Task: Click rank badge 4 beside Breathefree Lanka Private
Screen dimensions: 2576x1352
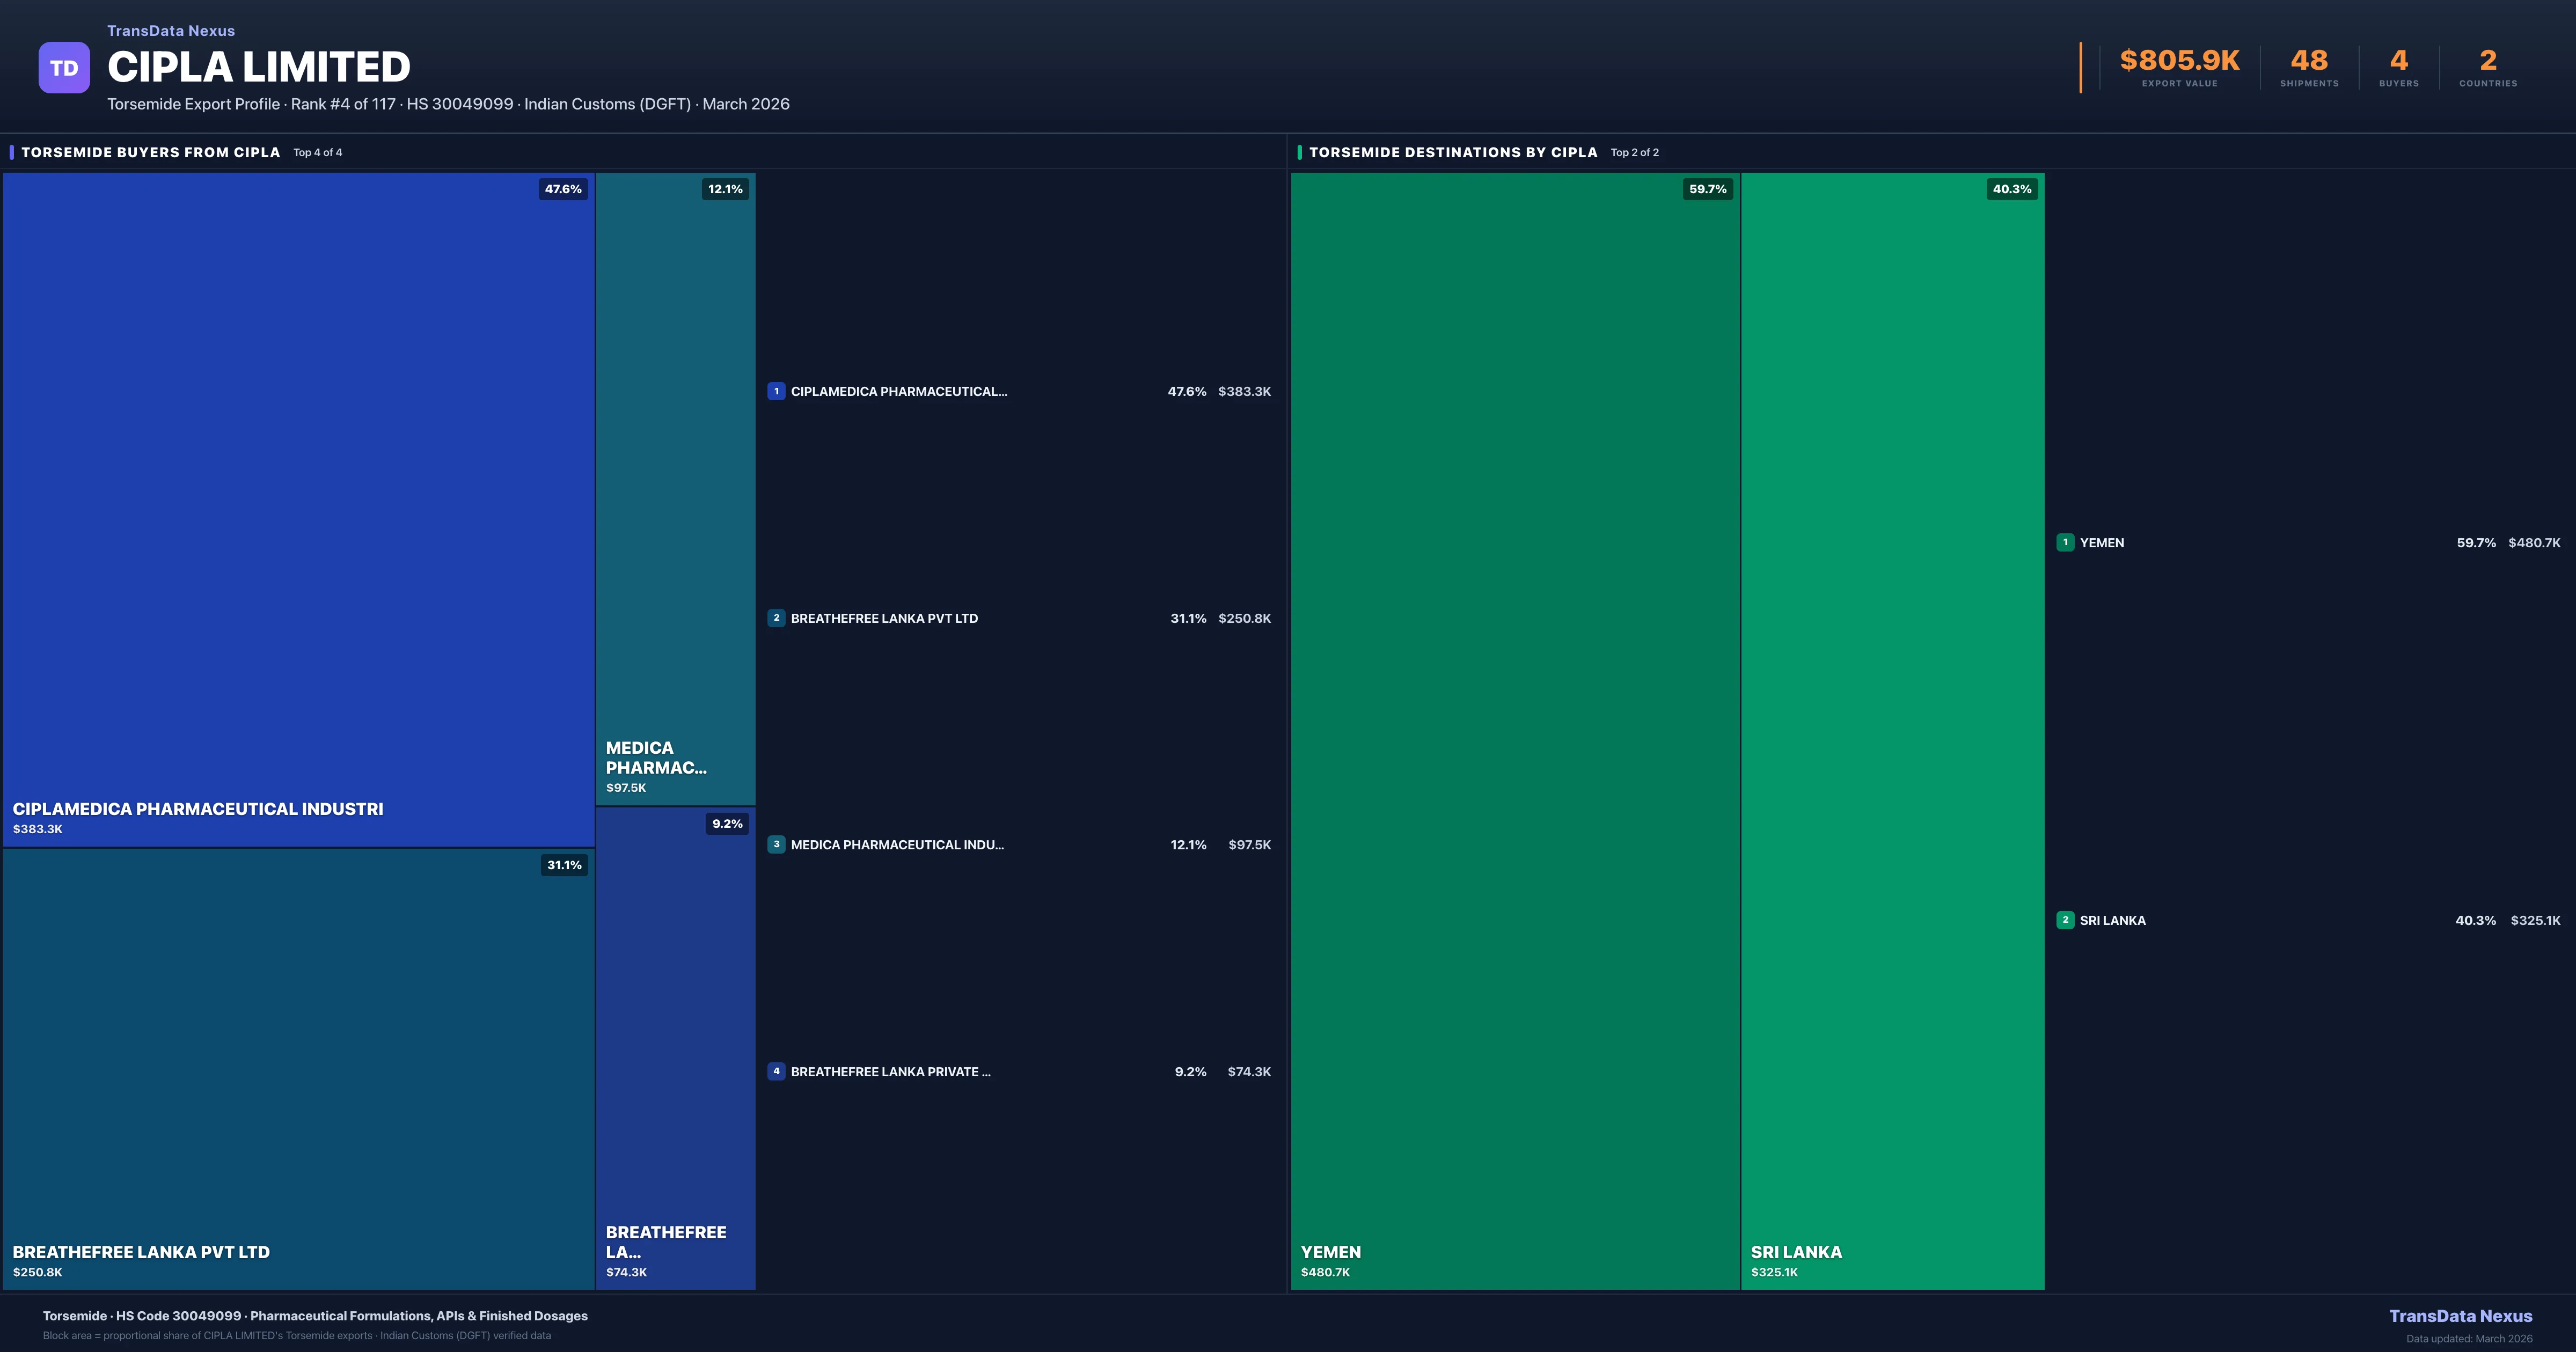Action: click(776, 1071)
